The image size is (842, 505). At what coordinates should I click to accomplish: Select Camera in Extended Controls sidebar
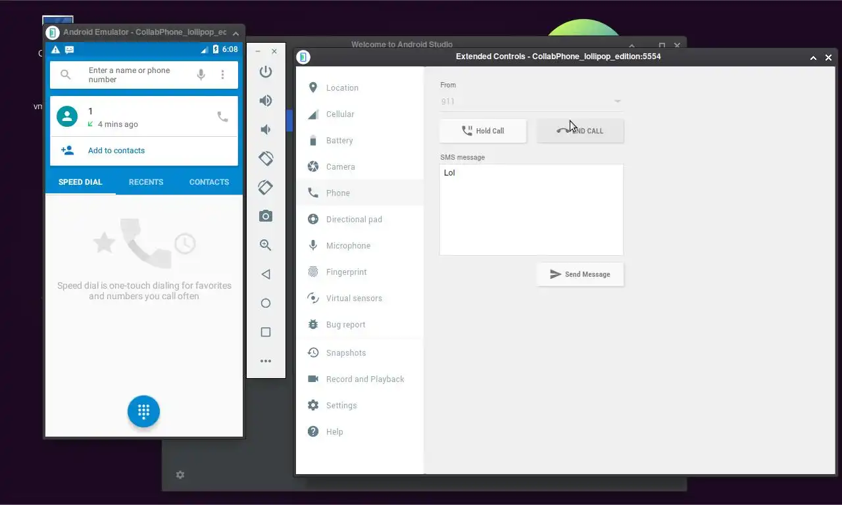click(360, 166)
